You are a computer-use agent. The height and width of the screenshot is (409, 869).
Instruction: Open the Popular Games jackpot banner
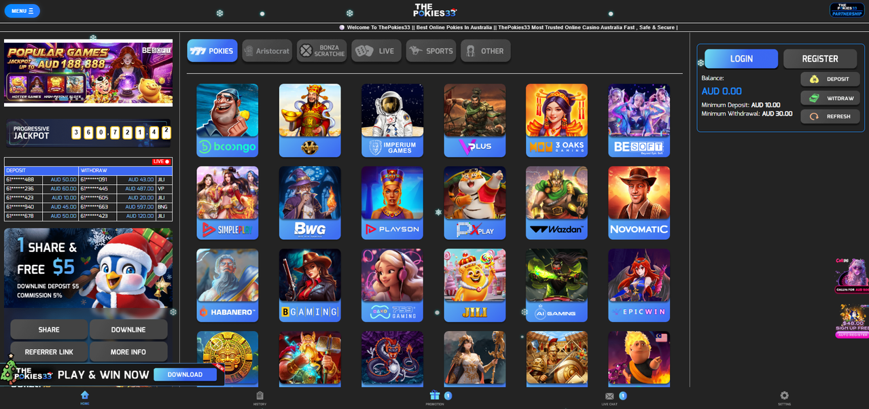pyautogui.click(x=88, y=73)
